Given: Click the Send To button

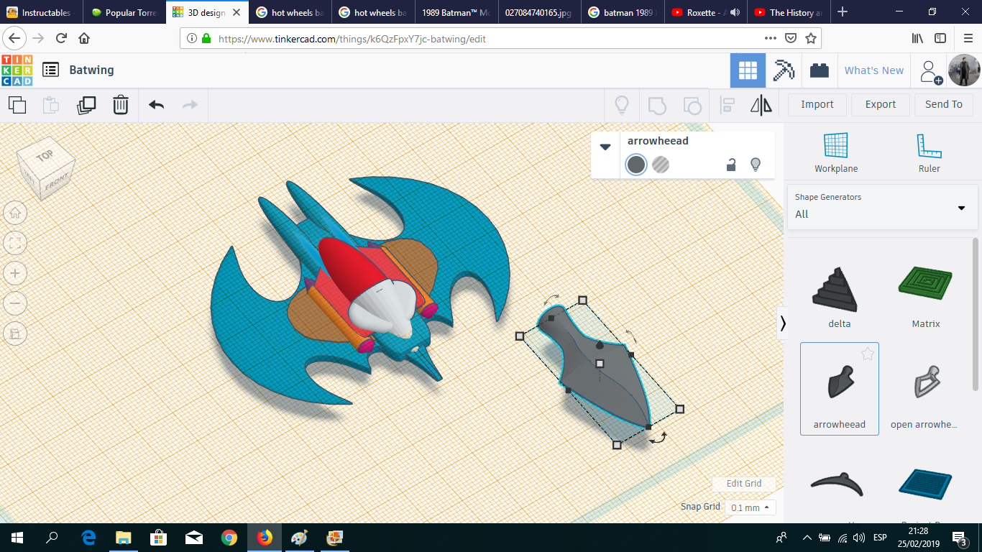Looking at the screenshot, I should coord(944,105).
